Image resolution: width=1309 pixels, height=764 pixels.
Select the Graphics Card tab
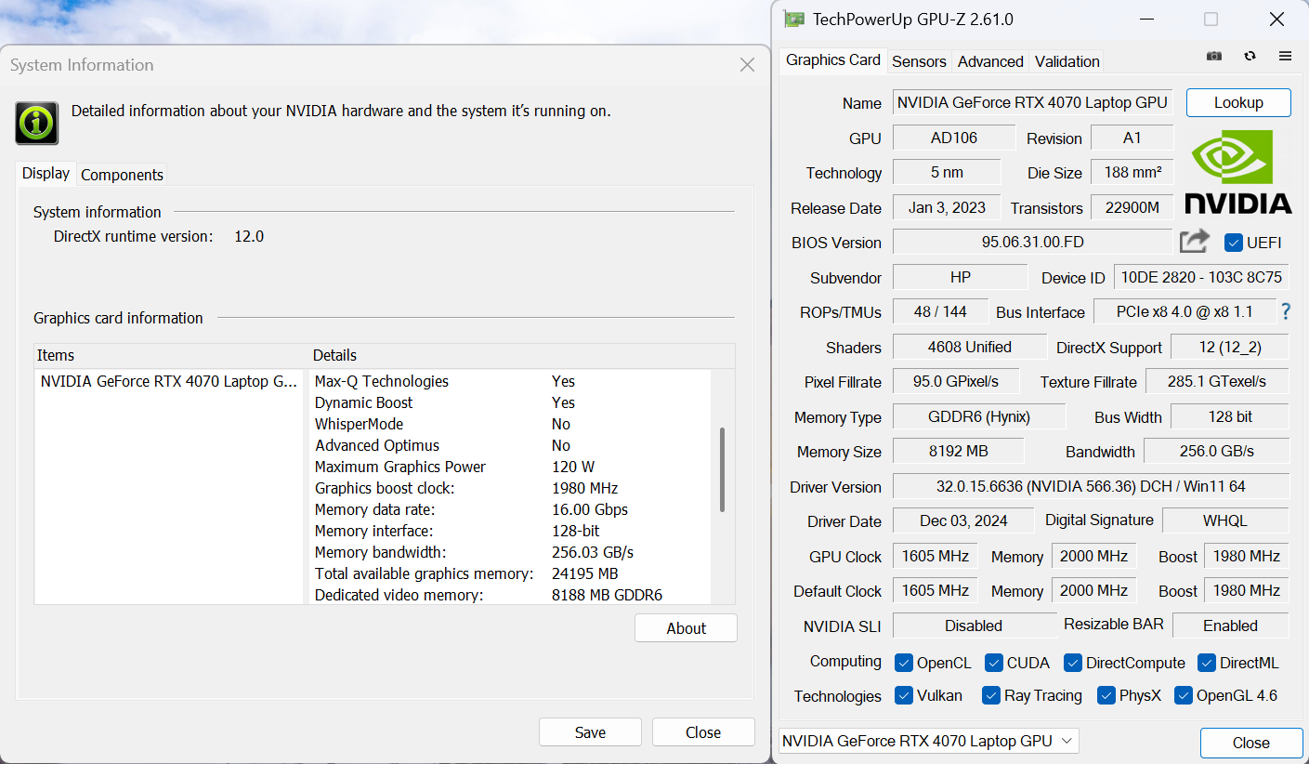(x=833, y=59)
